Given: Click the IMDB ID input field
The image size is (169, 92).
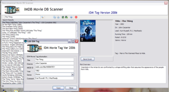Looking at the screenshot, I should [x=54, y=67].
